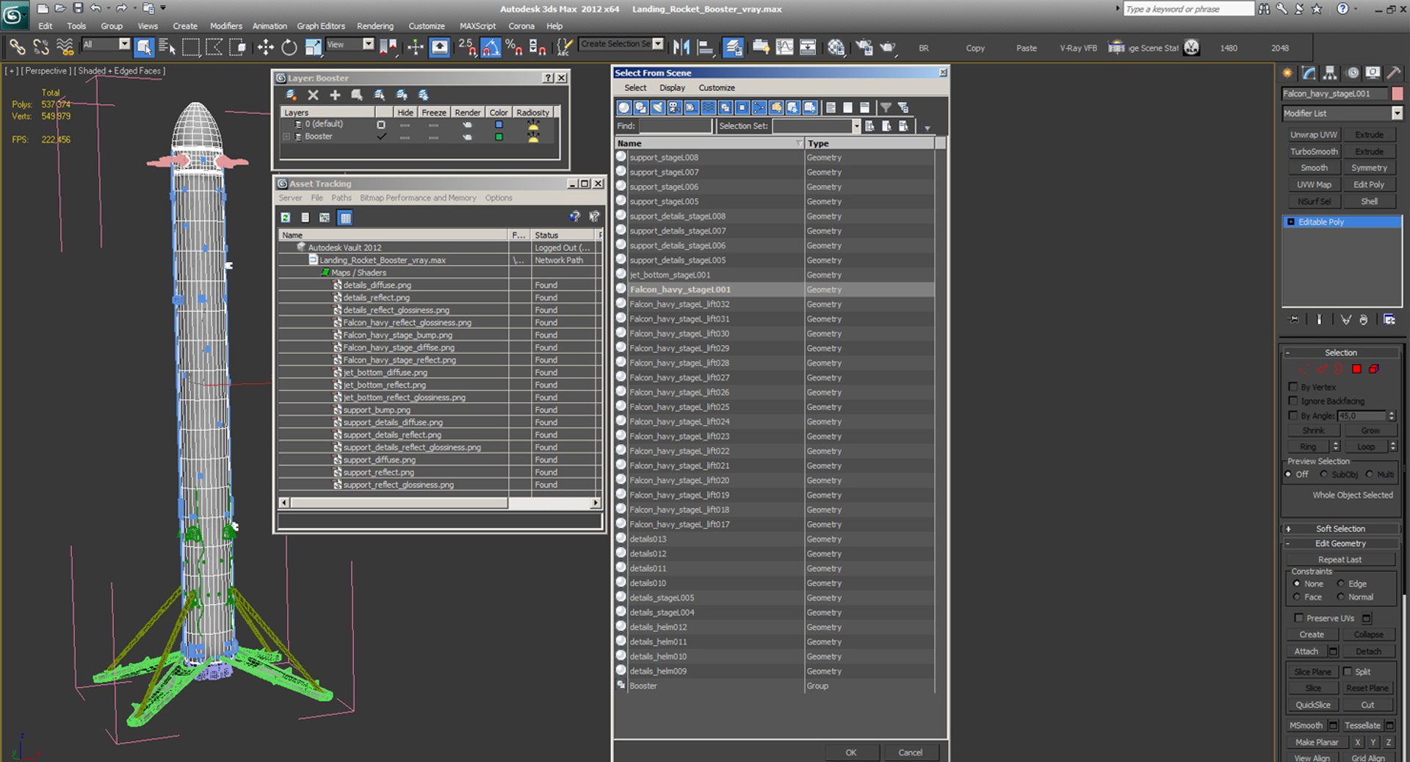The height and width of the screenshot is (762, 1410).
Task: Select the SubObj preview selection radio
Action: (1324, 474)
